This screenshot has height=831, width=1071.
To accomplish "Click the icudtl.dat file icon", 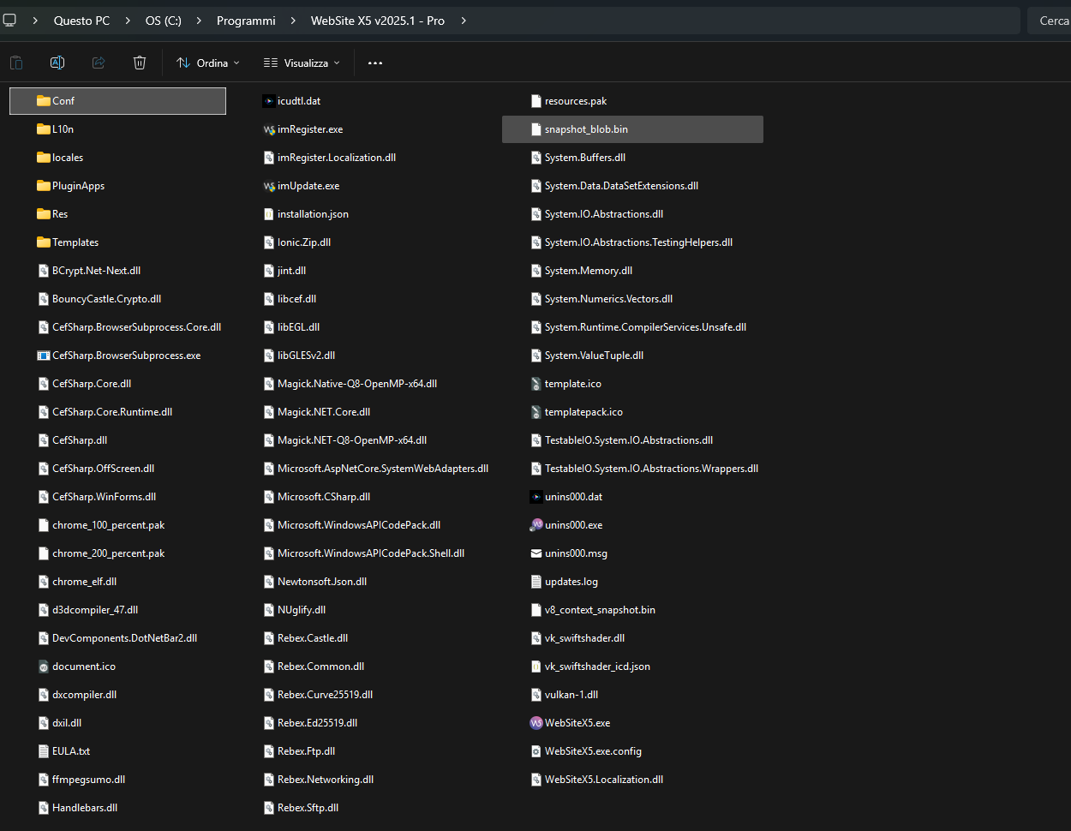I will coord(269,101).
